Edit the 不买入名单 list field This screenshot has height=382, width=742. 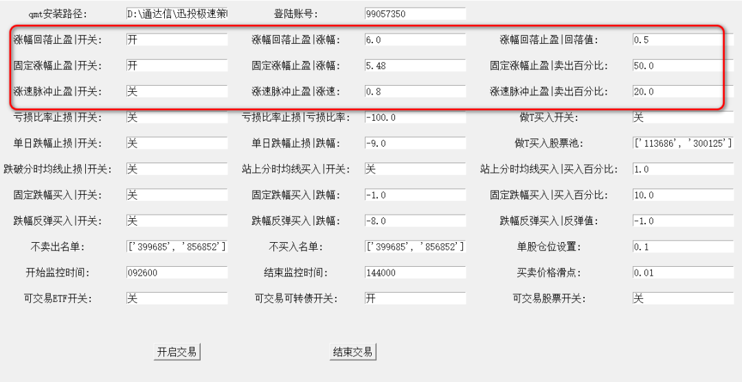[x=416, y=246]
